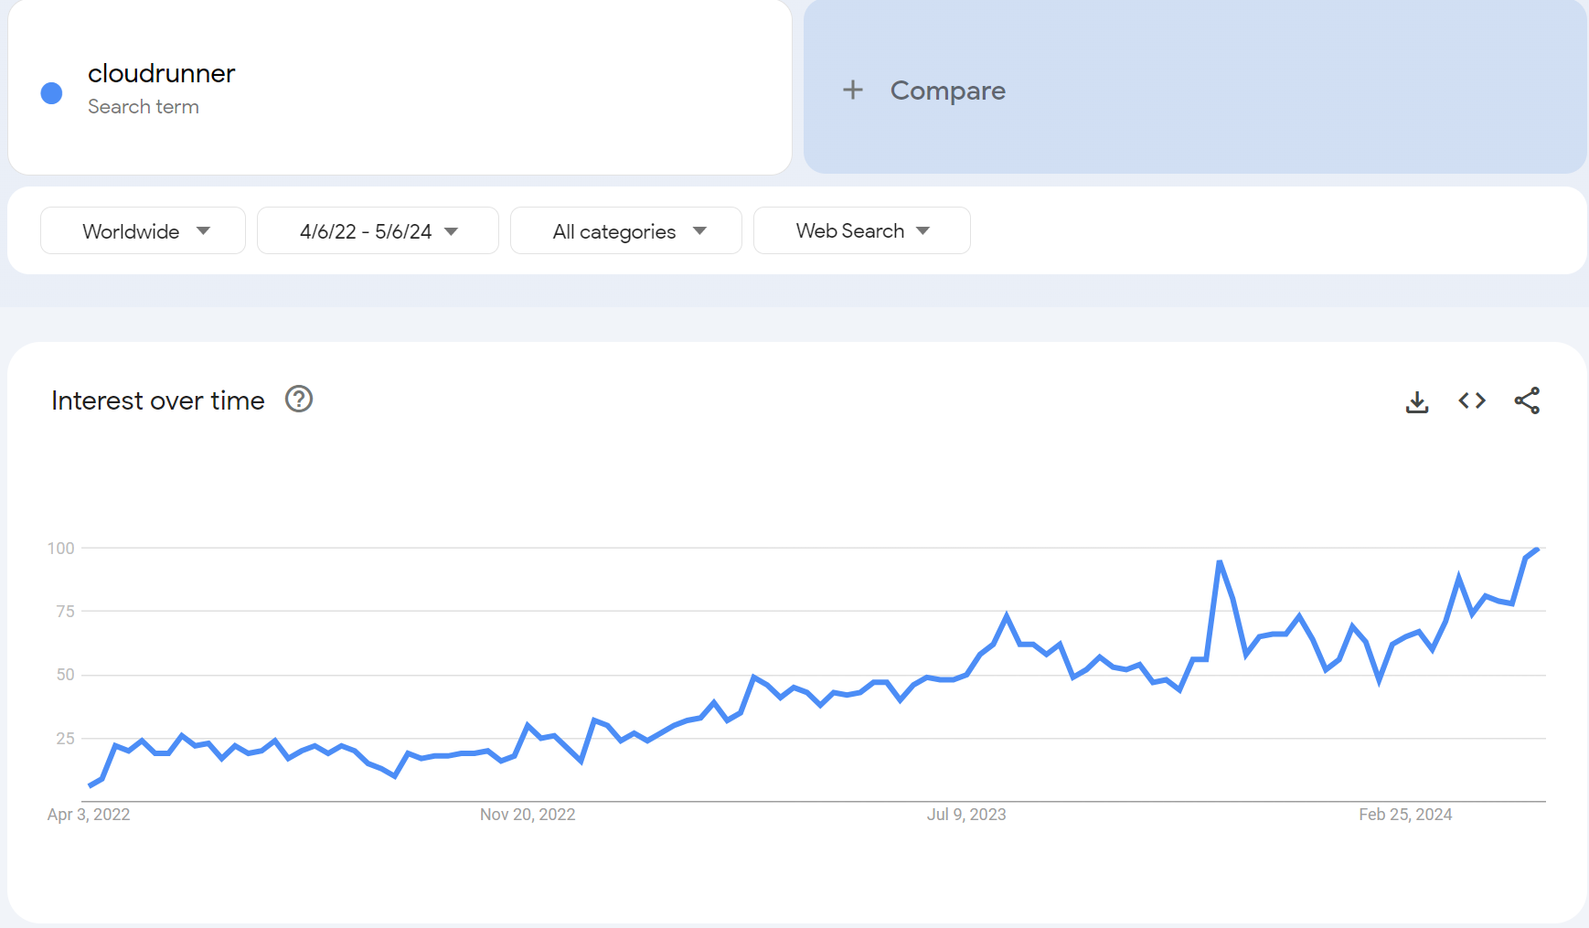Click the Compare button
The height and width of the screenshot is (928, 1589).
(947, 91)
